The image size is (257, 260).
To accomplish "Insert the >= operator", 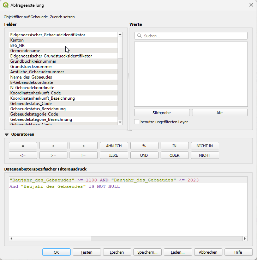I will 53,155.
